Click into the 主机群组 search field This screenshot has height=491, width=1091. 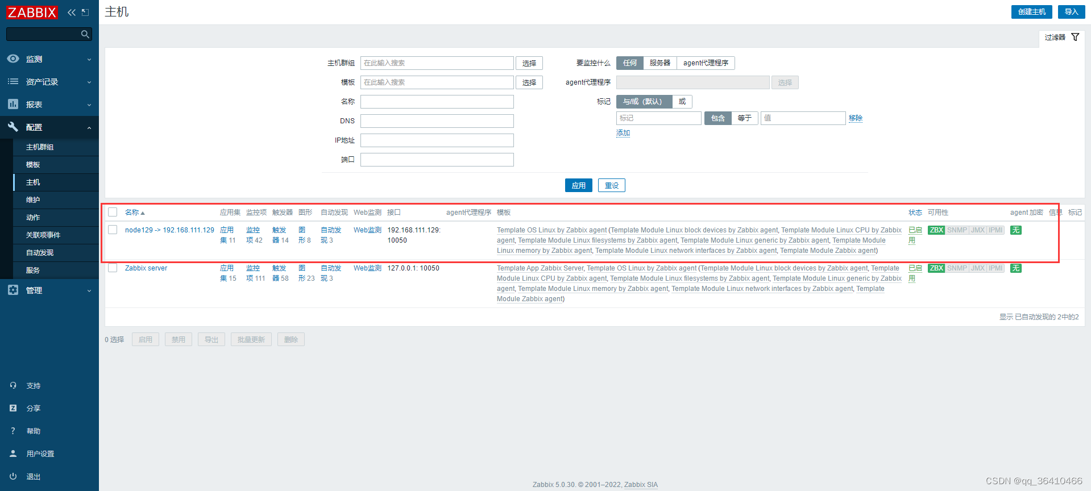(x=437, y=63)
